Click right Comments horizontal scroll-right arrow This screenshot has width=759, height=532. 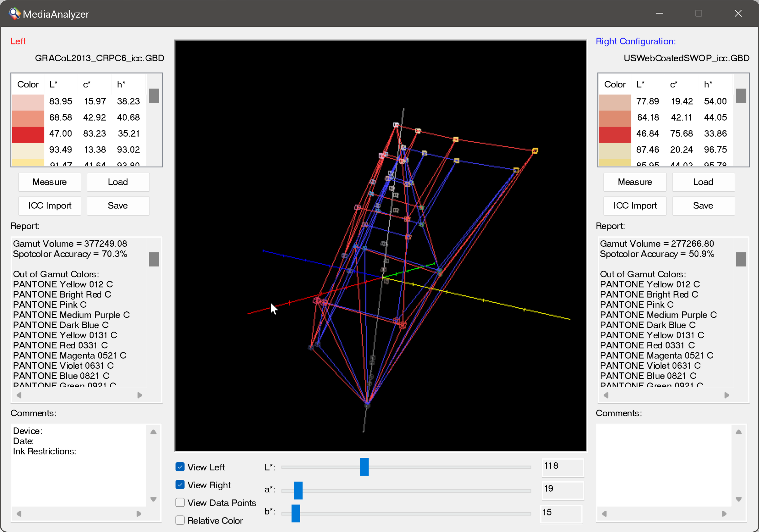click(724, 514)
